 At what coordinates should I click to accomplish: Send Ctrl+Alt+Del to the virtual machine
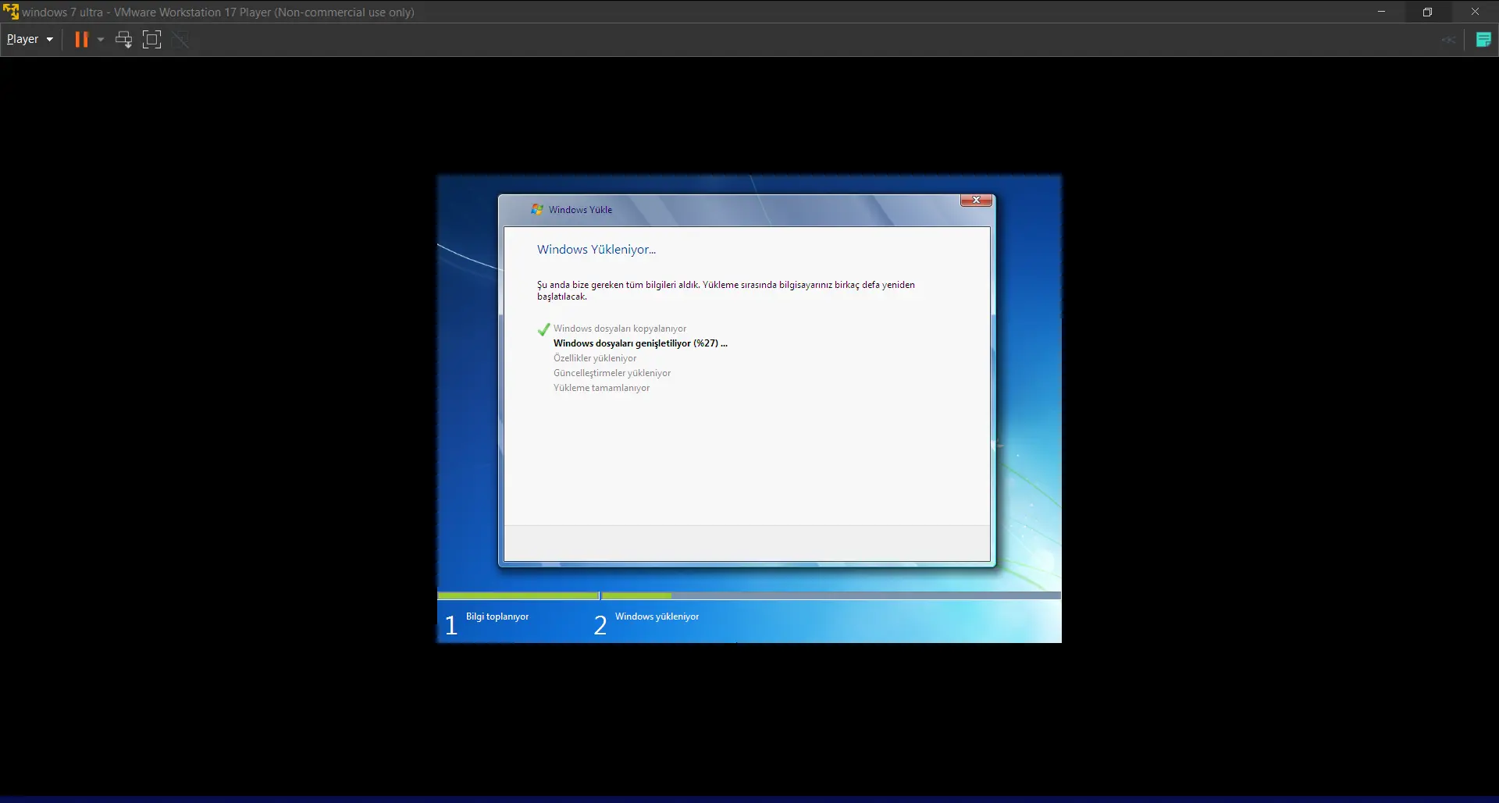(123, 39)
